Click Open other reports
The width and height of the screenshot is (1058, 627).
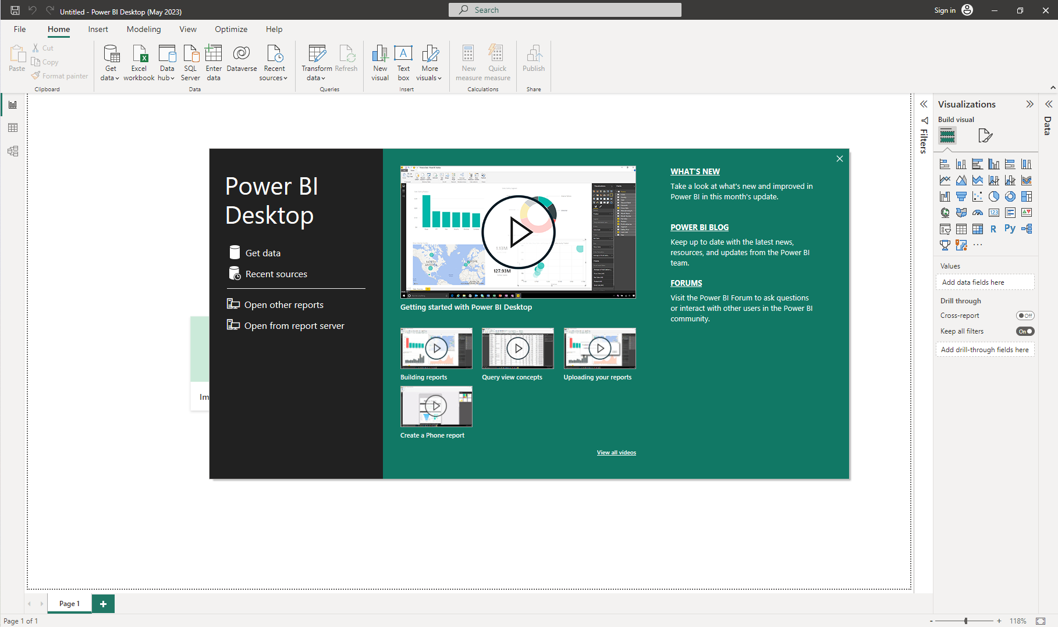tap(275, 304)
